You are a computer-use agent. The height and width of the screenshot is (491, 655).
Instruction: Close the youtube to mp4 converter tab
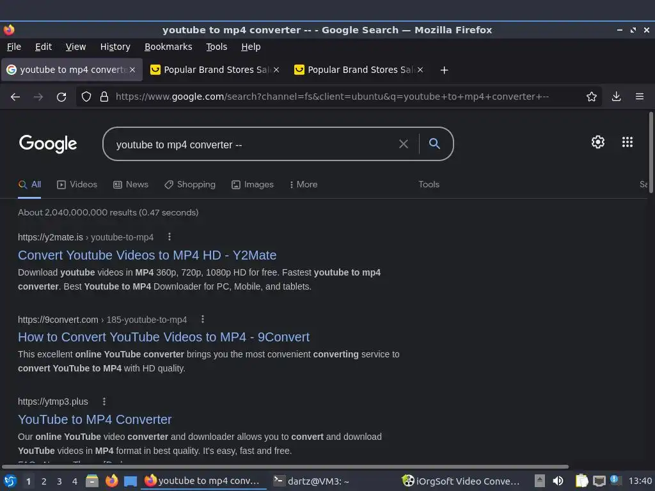[132, 70]
